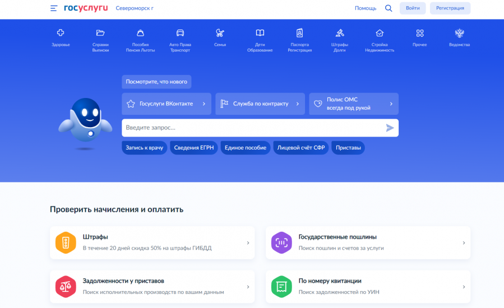Open the Прочее grid icon
The width and height of the screenshot is (504, 308).
coord(420,32)
